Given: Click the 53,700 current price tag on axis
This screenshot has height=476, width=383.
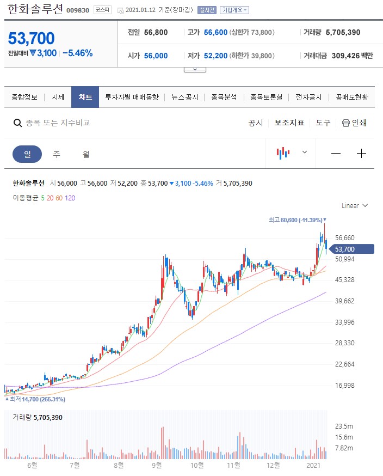Looking at the screenshot, I should tap(352, 249).
